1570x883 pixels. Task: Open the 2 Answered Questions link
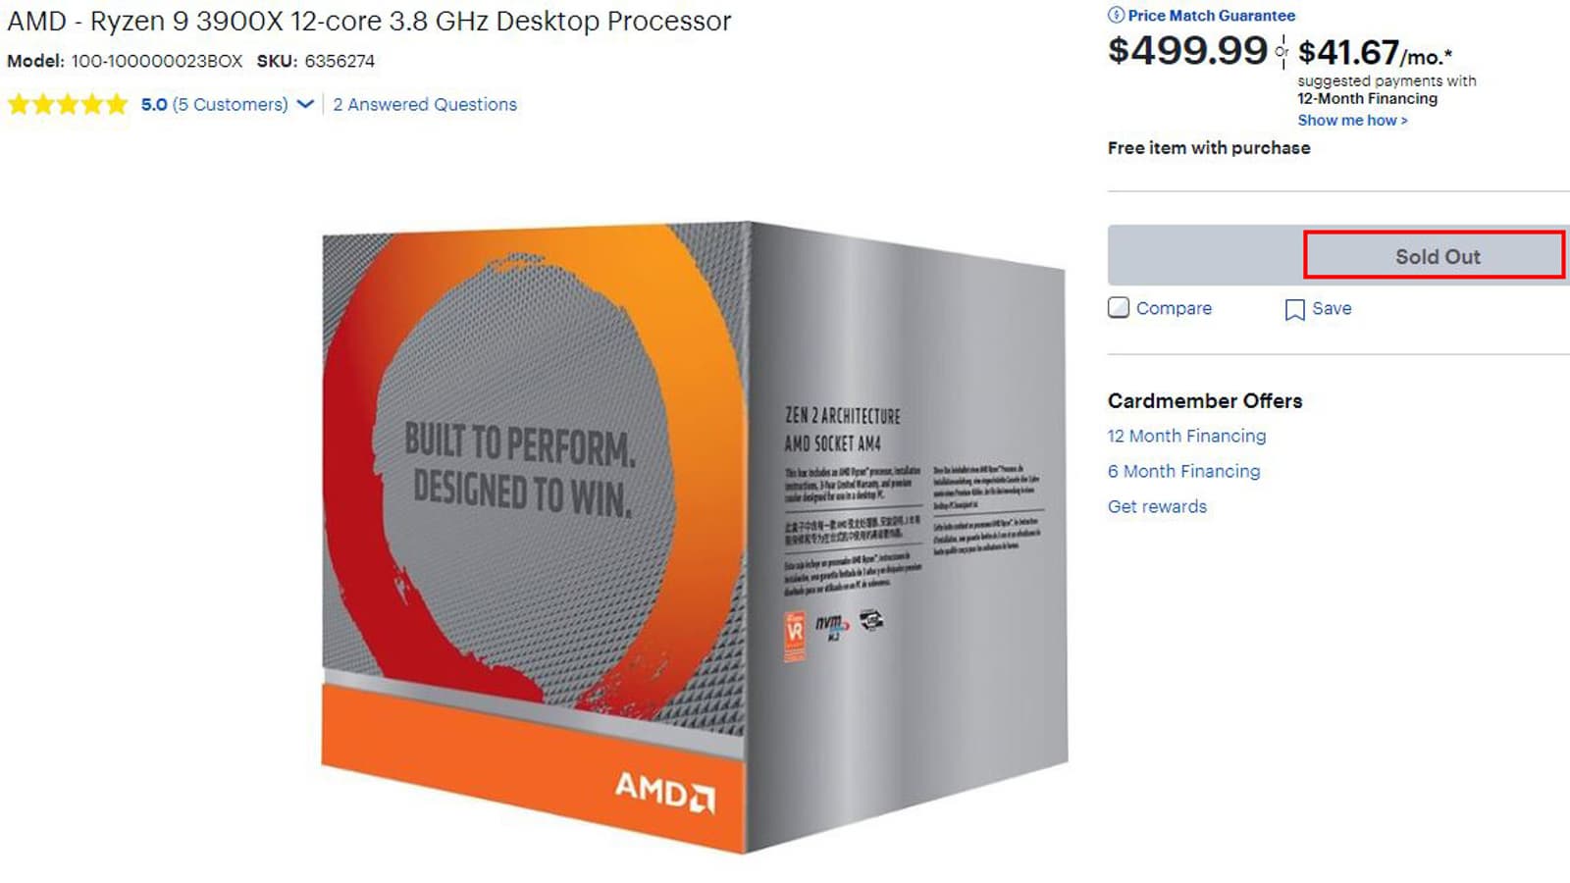coord(424,105)
